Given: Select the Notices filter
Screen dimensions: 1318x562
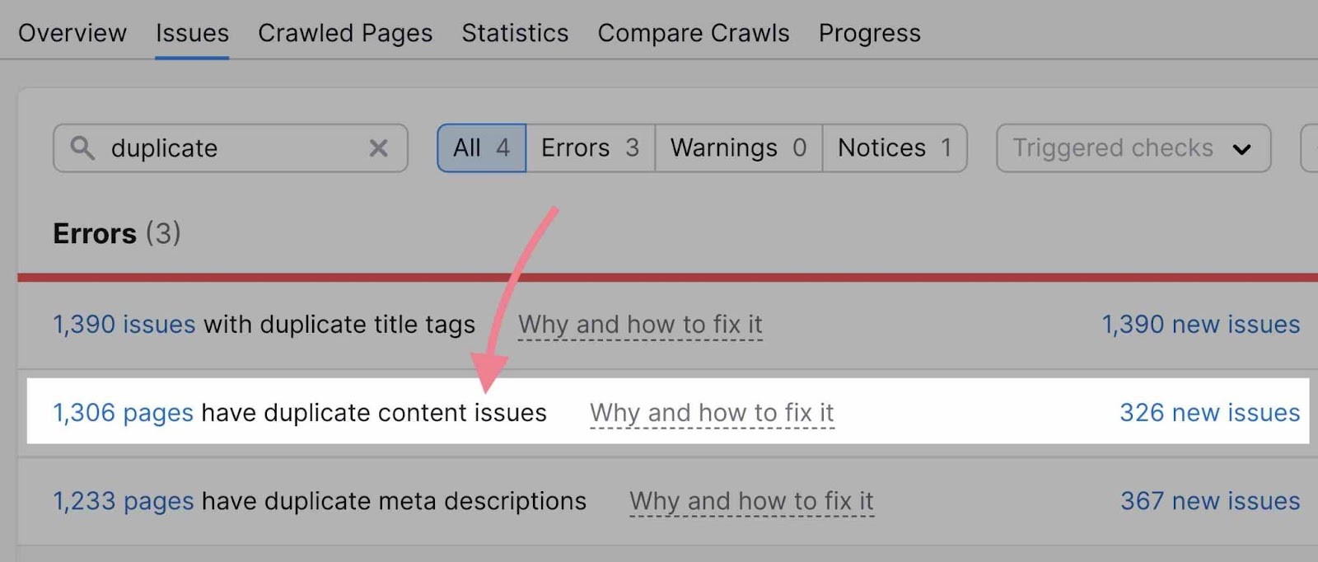Looking at the screenshot, I should pos(894,148).
